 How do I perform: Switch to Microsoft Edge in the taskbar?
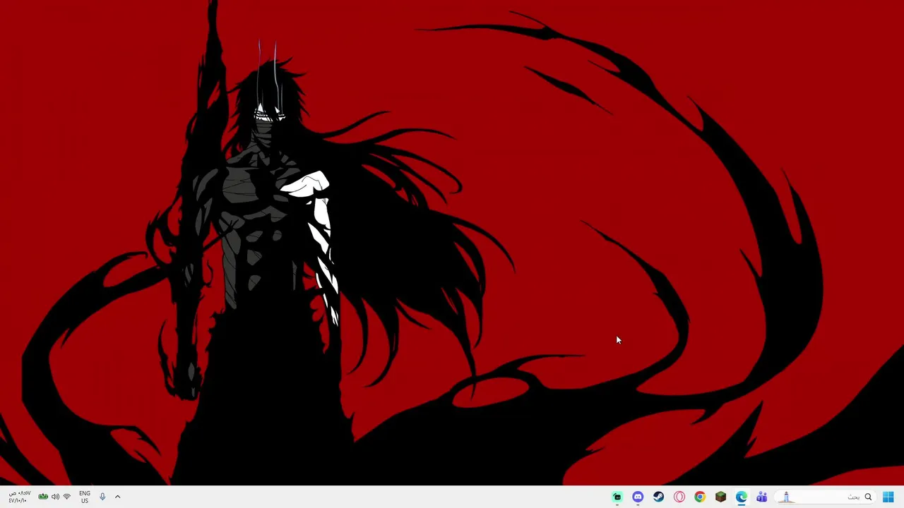click(x=741, y=497)
